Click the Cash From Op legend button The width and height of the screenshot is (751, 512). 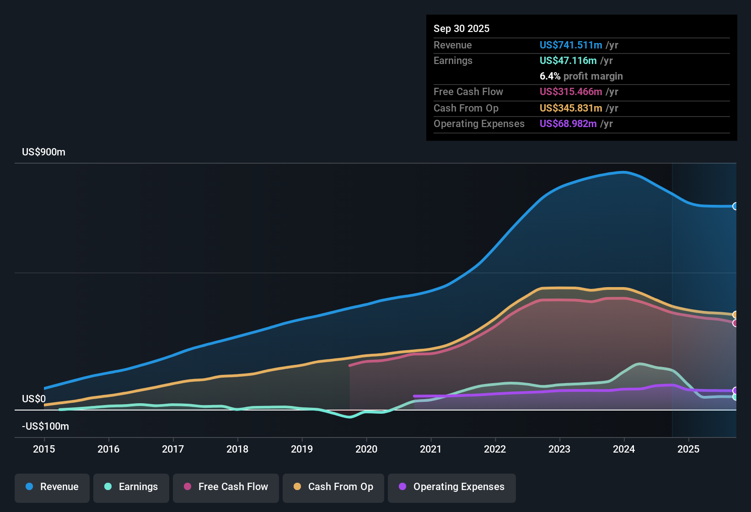[333, 487]
